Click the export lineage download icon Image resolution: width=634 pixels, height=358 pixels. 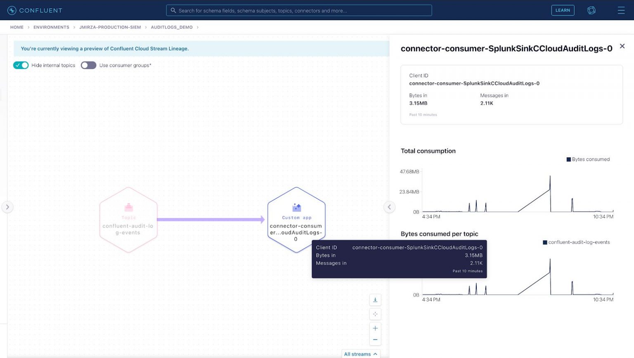(375, 300)
